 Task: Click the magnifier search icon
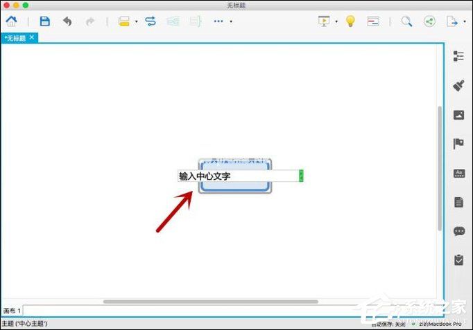(x=406, y=21)
